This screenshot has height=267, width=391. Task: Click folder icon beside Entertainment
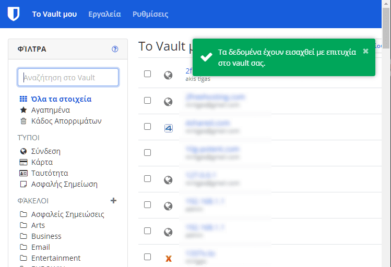click(23, 258)
